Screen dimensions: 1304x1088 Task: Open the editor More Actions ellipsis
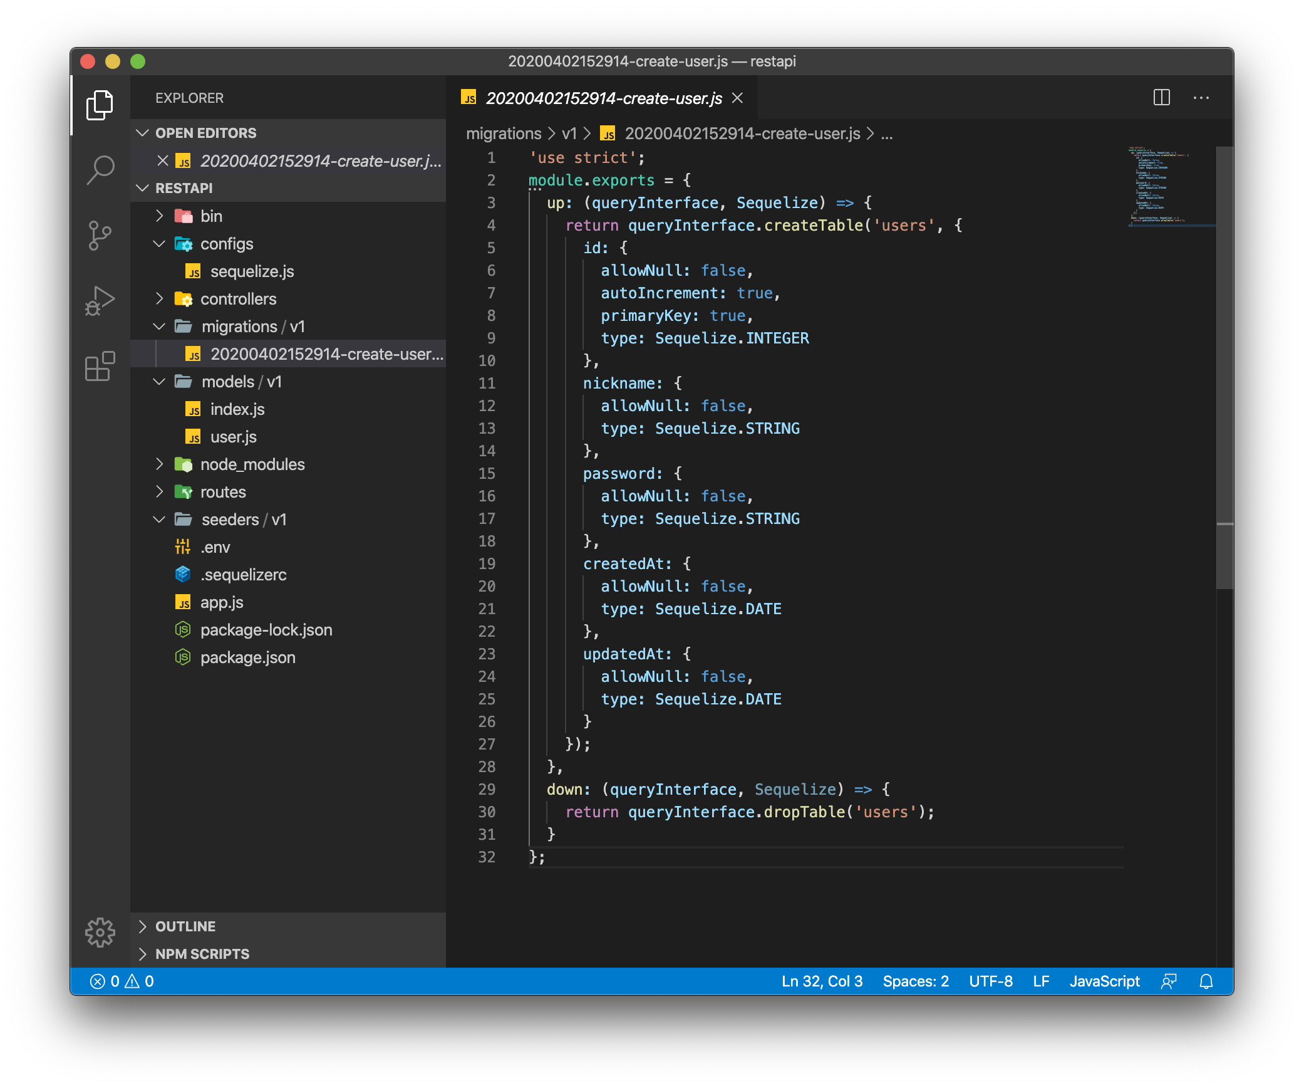(1201, 98)
